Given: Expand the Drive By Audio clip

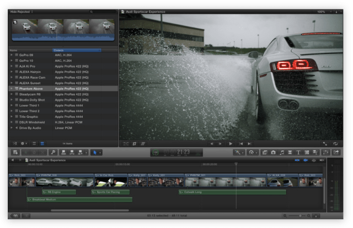Looking at the screenshot, I should [11, 128].
